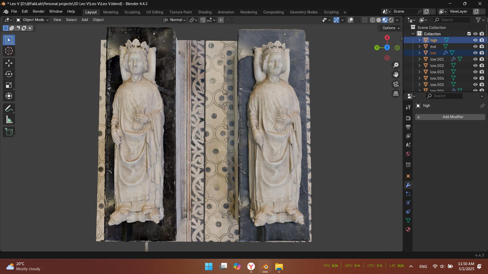Select the Cursor tool
Viewport: 488px width, 274px height.
(x=9, y=51)
